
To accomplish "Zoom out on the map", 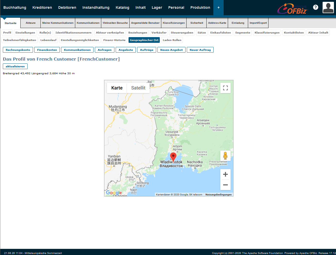I will tap(225, 185).
